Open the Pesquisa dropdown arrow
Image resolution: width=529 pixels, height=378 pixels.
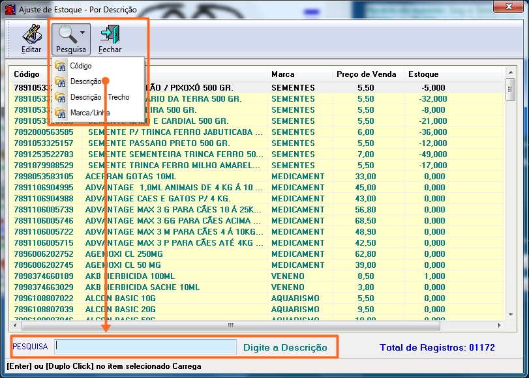point(83,33)
